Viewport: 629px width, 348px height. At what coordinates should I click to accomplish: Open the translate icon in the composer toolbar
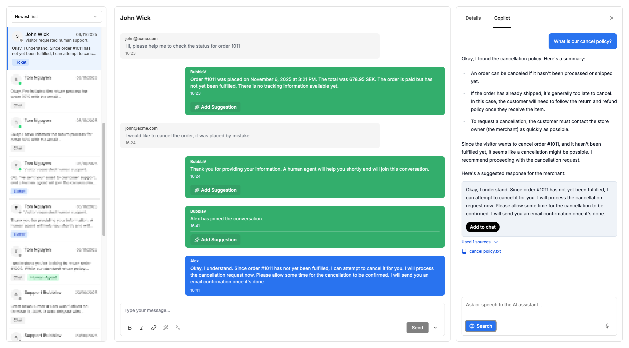click(178, 328)
